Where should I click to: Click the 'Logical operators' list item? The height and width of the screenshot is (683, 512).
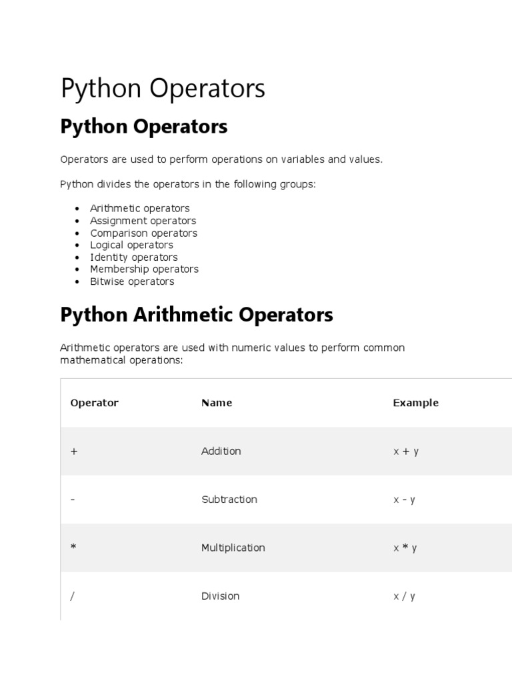pyautogui.click(x=132, y=245)
